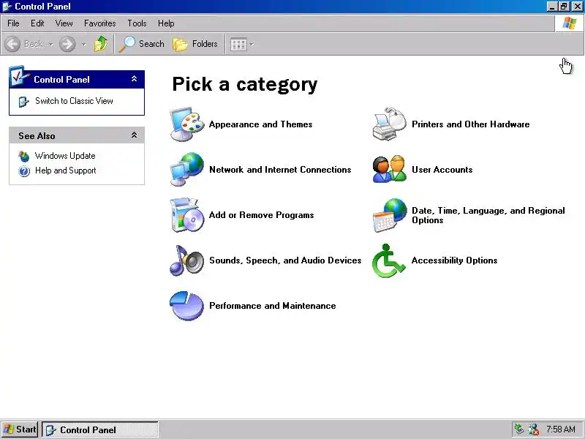Collapse the See Also section chevron
This screenshot has width=585, height=439.
(x=134, y=135)
